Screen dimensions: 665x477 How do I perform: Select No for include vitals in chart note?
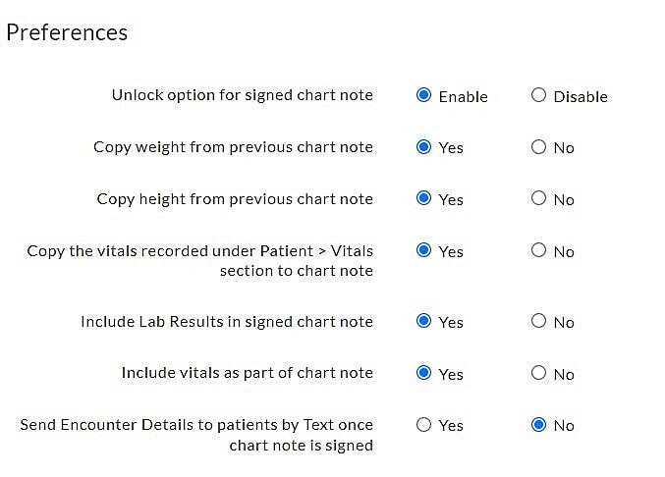point(538,373)
